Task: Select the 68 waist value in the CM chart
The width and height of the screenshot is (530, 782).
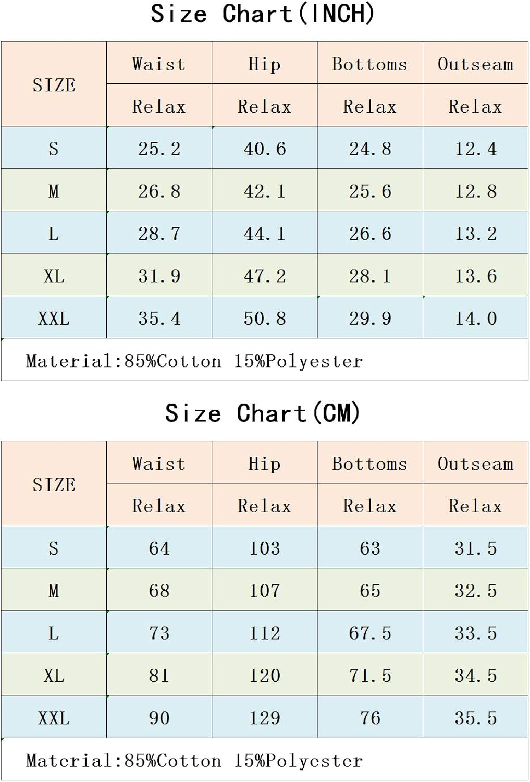Action: coord(159,591)
